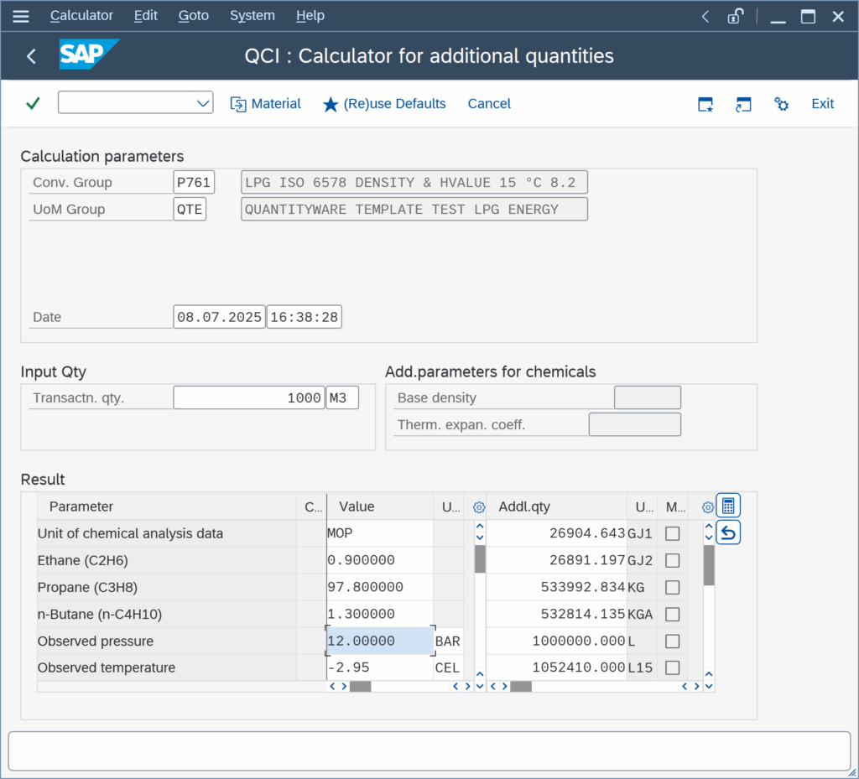Click the calculator icon beside the Result table
This screenshot has height=779, width=859.
tap(728, 506)
